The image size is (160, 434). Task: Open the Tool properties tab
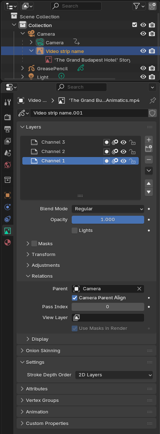[x=8, y=102]
